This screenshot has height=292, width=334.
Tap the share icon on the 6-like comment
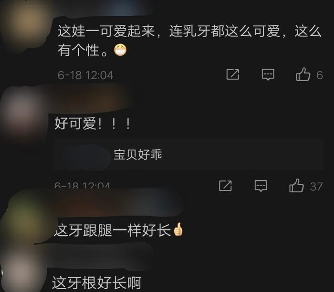233,74
